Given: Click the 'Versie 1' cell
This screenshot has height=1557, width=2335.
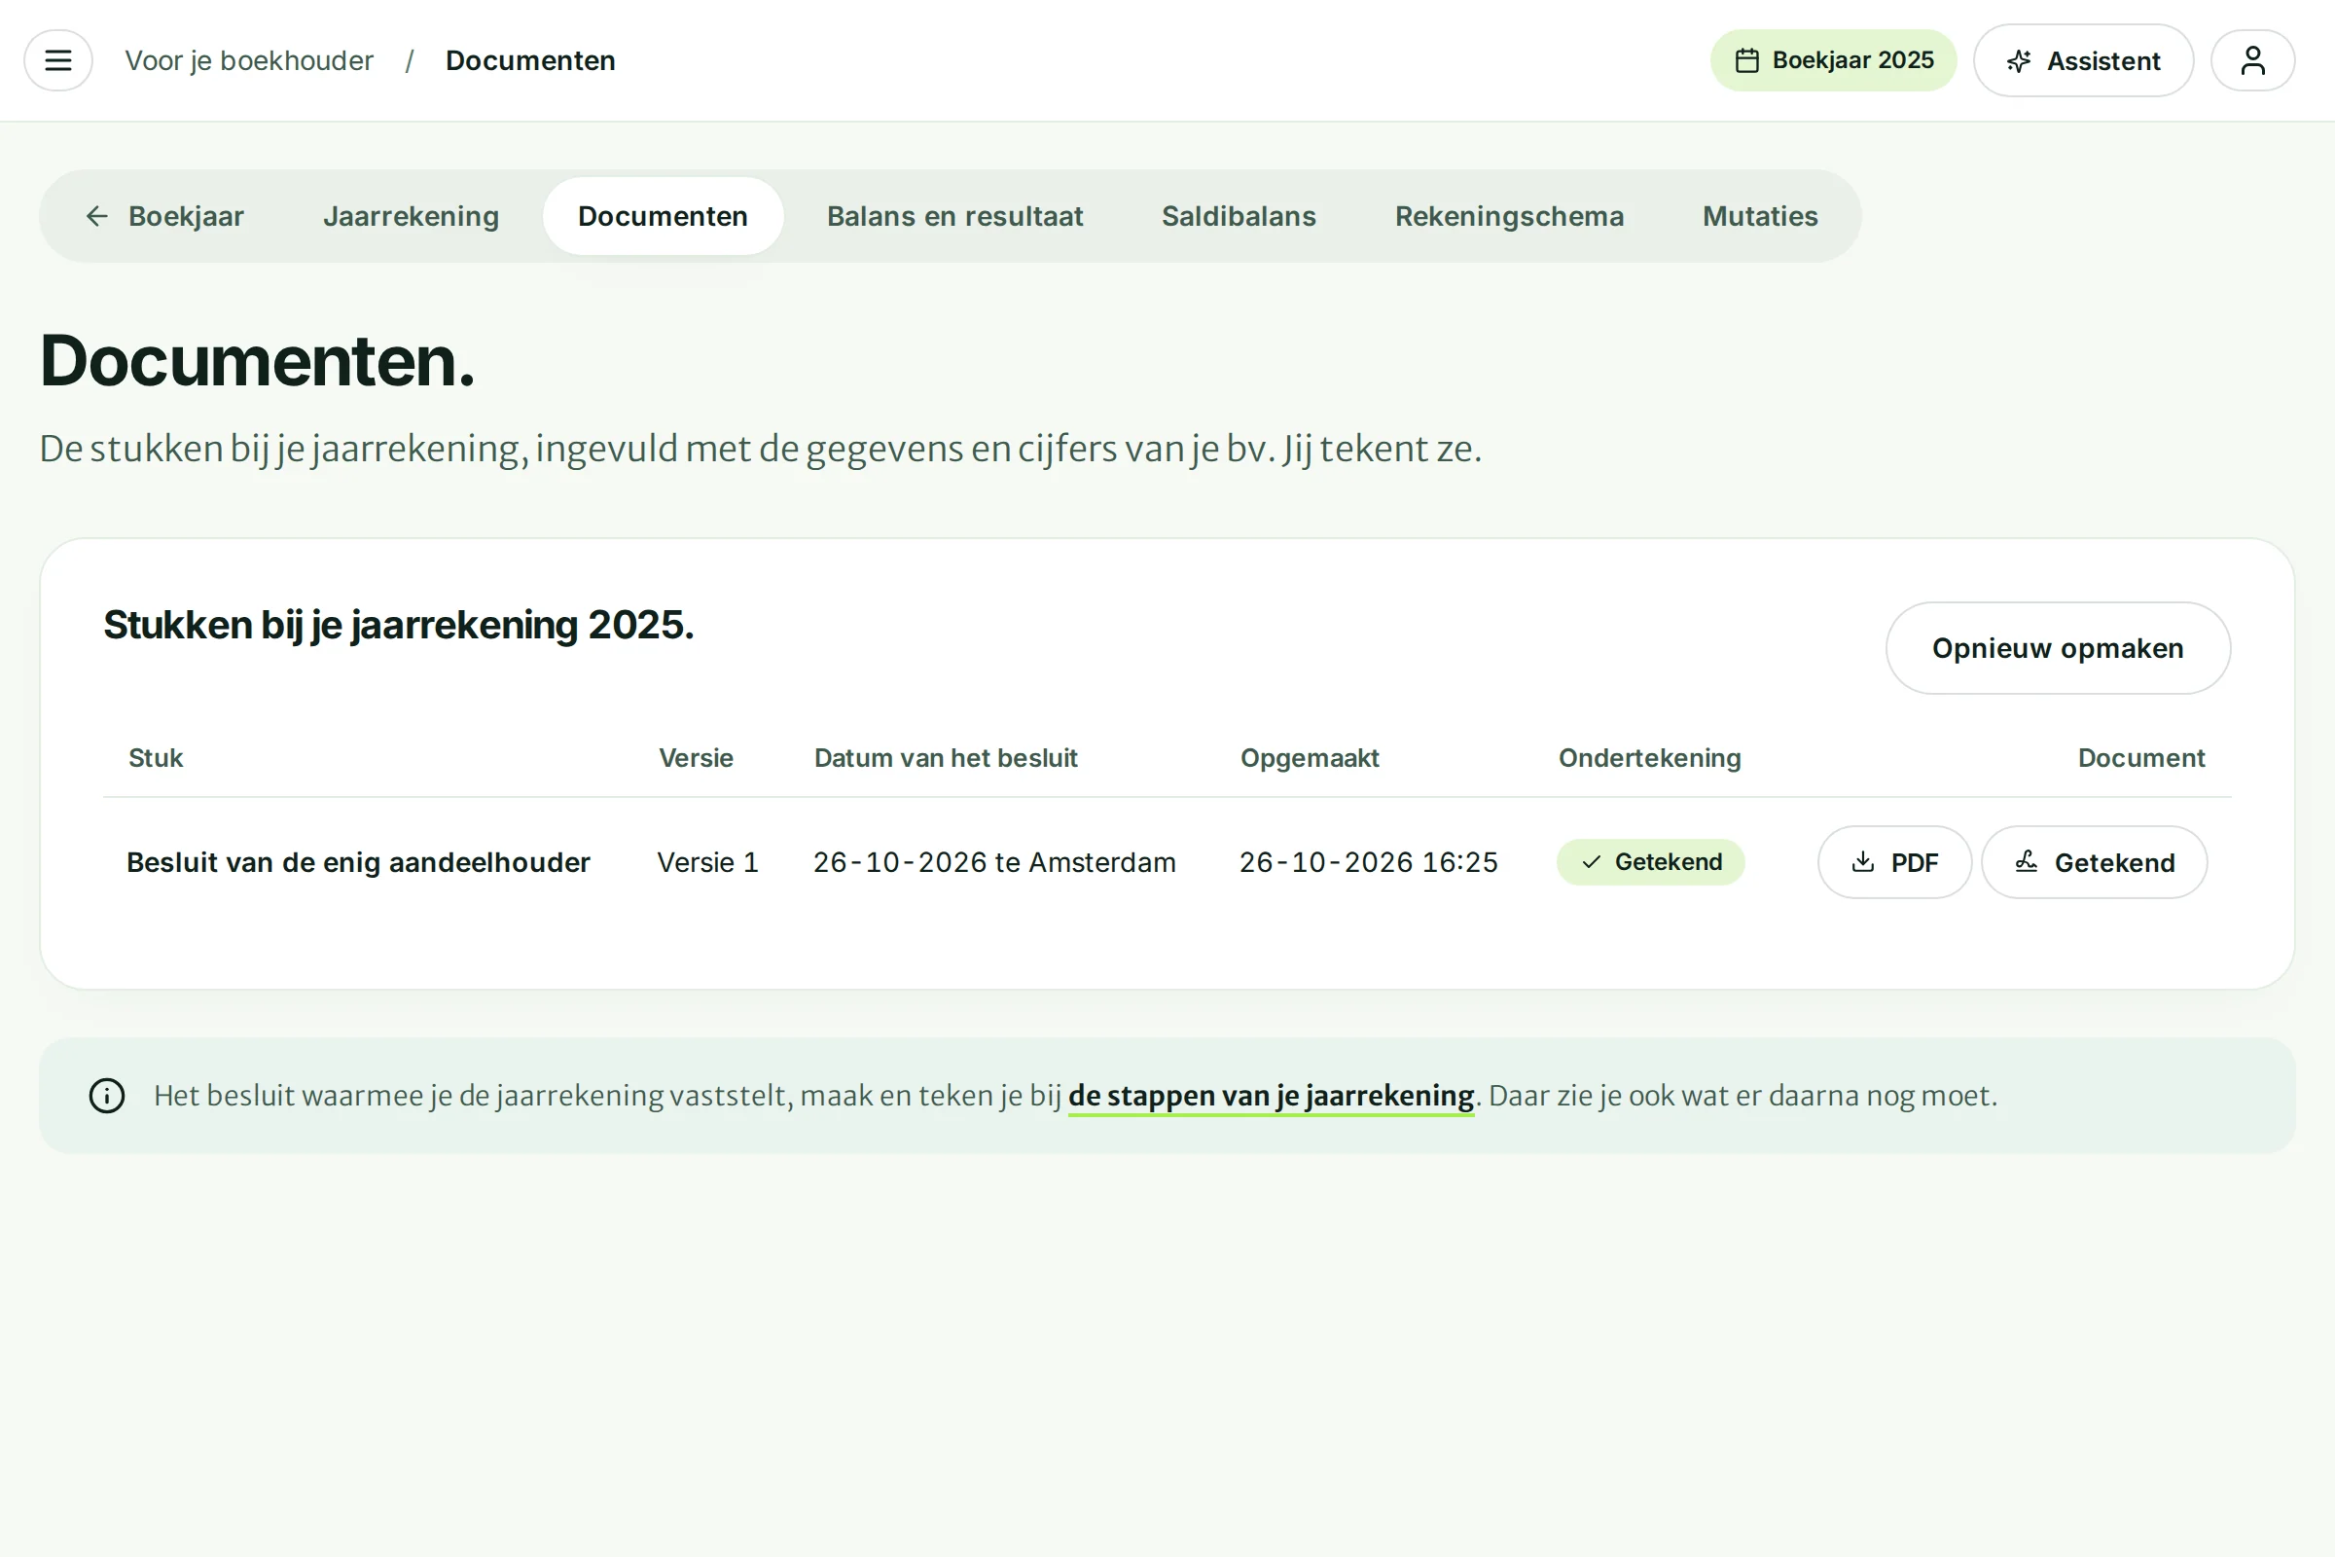Looking at the screenshot, I should point(708,863).
